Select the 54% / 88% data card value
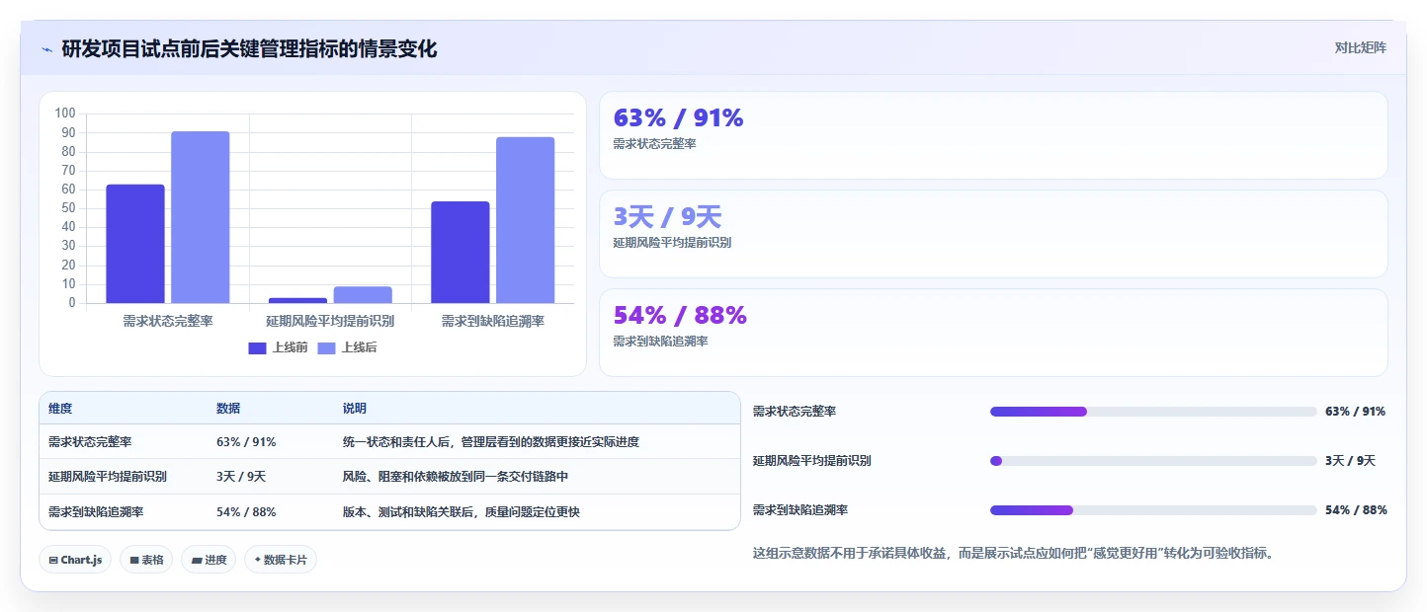 pyautogui.click(x=680, y=315)
